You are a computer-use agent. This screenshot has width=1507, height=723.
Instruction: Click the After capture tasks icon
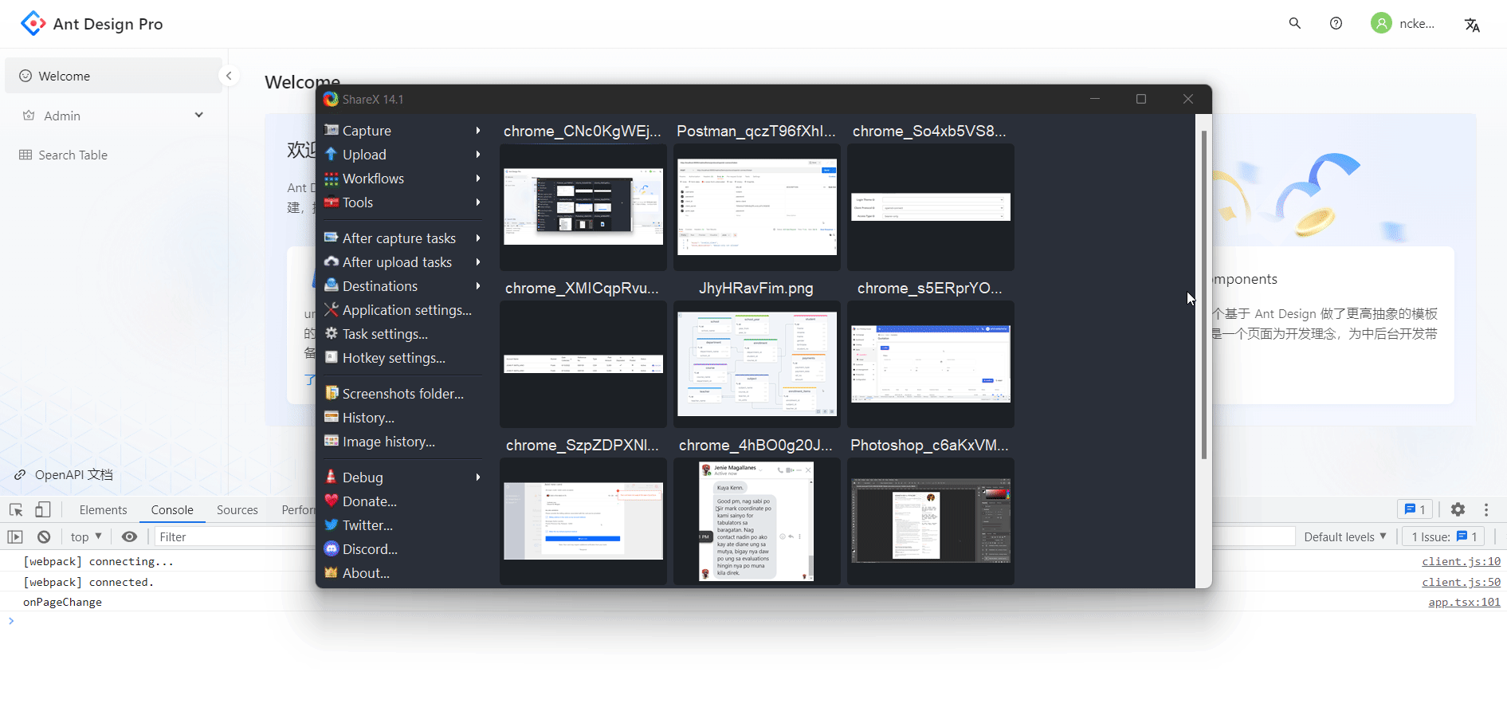point(332,238)
